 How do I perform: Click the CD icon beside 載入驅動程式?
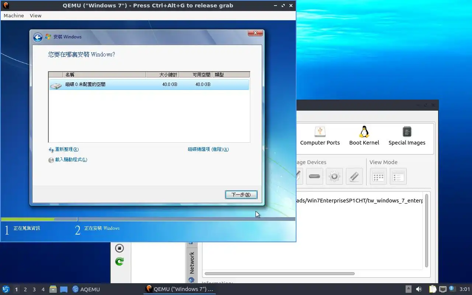tap(51, 160)
